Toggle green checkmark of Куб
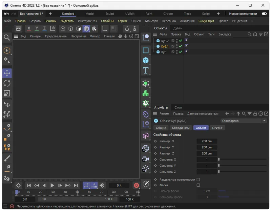 pyautogui.click(x=181, y=52)
